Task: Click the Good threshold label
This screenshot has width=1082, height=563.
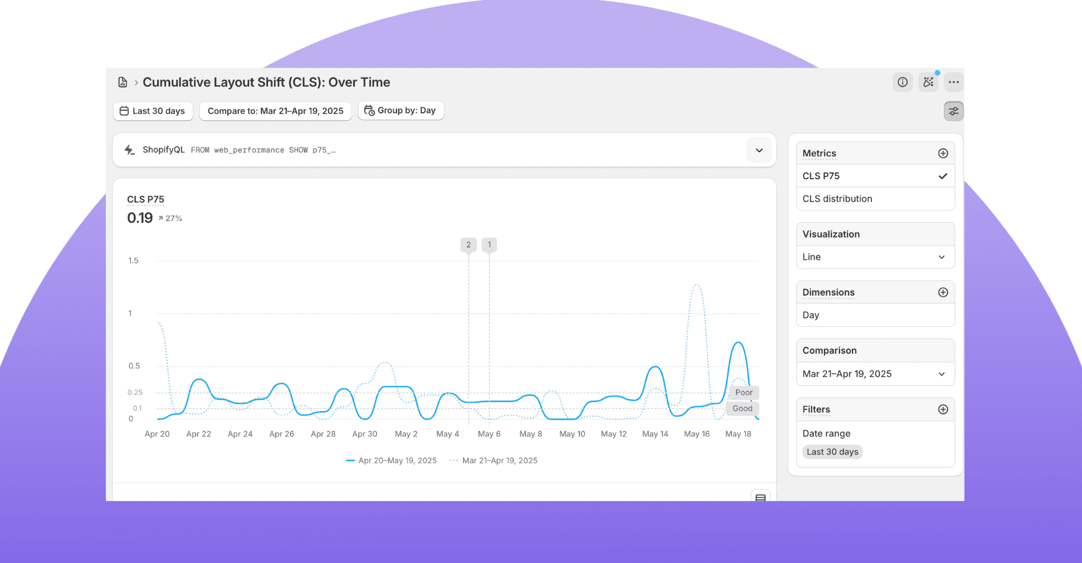Action: tap(743, 408)
